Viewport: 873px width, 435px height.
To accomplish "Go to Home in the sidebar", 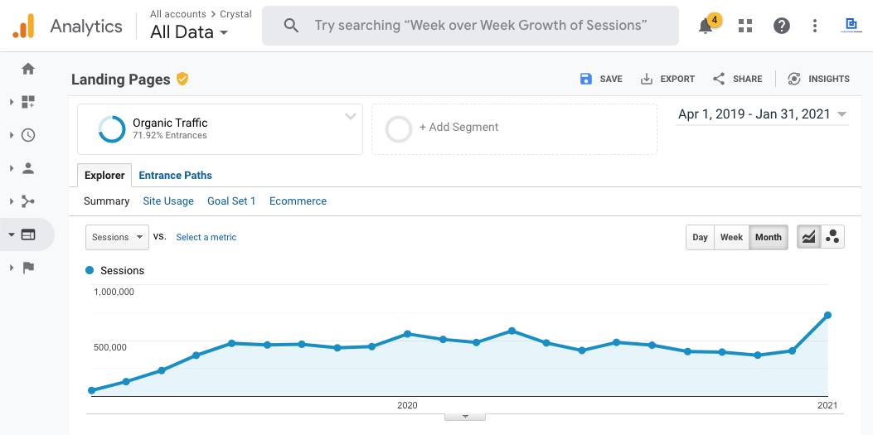I will pyautogui.click(x=28, y=69).
